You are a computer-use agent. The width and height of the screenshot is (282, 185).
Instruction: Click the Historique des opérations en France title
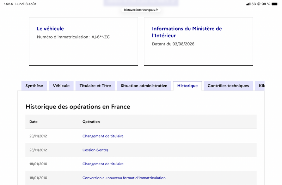tap(78, 107)
